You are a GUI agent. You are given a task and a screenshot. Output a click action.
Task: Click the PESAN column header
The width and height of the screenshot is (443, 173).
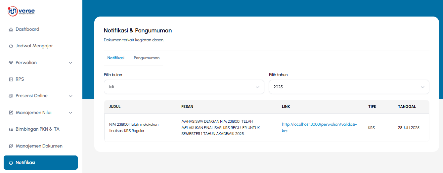[187, 107]
